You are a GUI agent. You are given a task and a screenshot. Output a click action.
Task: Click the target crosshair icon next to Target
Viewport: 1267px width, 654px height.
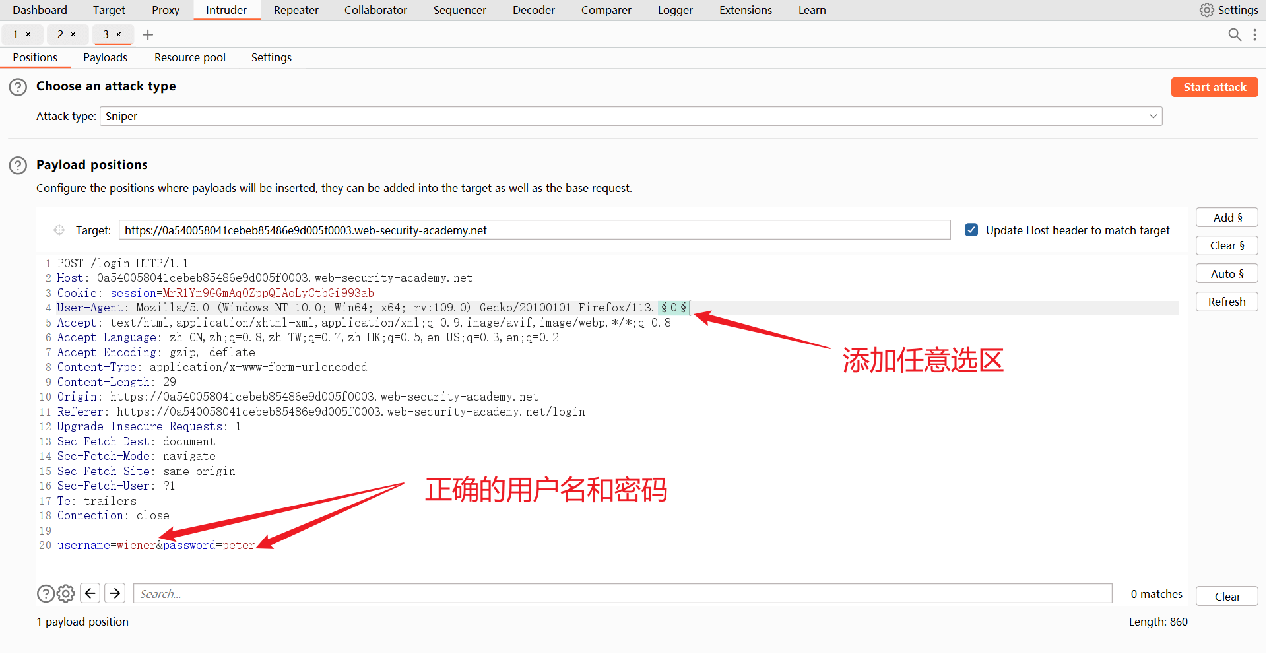coord(59,230)
